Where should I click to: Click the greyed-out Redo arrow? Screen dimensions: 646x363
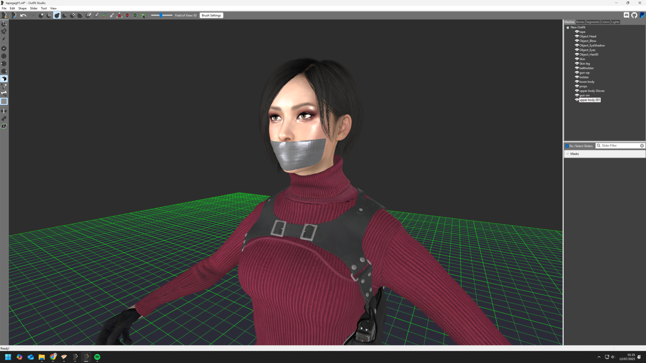(32, 15)
